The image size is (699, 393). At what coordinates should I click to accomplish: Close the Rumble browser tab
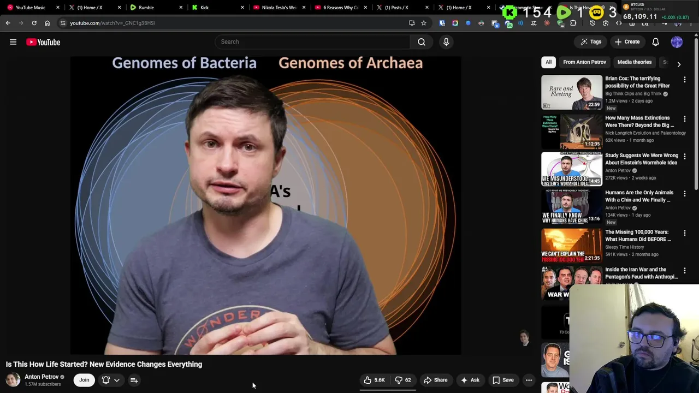pyautogui.click(x=181, y=7)
